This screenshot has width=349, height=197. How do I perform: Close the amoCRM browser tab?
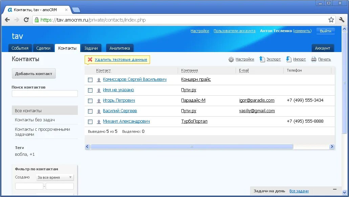pos(66,10)
